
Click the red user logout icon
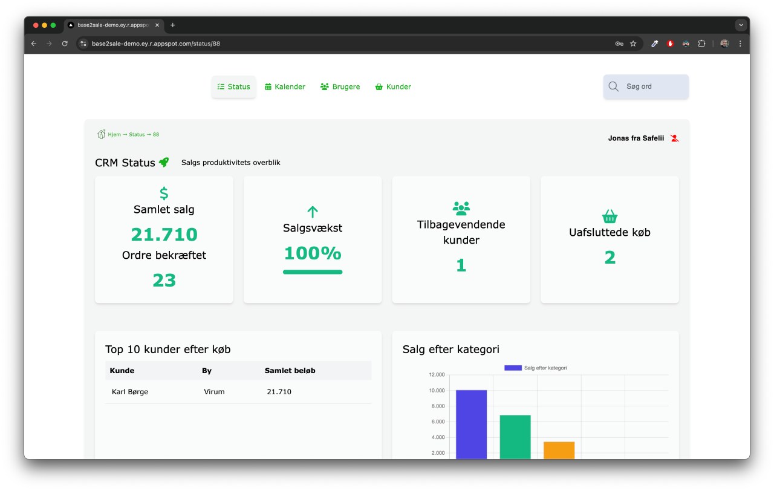coord(675,138)
